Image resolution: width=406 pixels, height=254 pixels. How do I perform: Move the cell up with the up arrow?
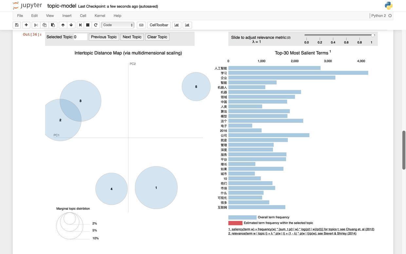pos(63,25)
